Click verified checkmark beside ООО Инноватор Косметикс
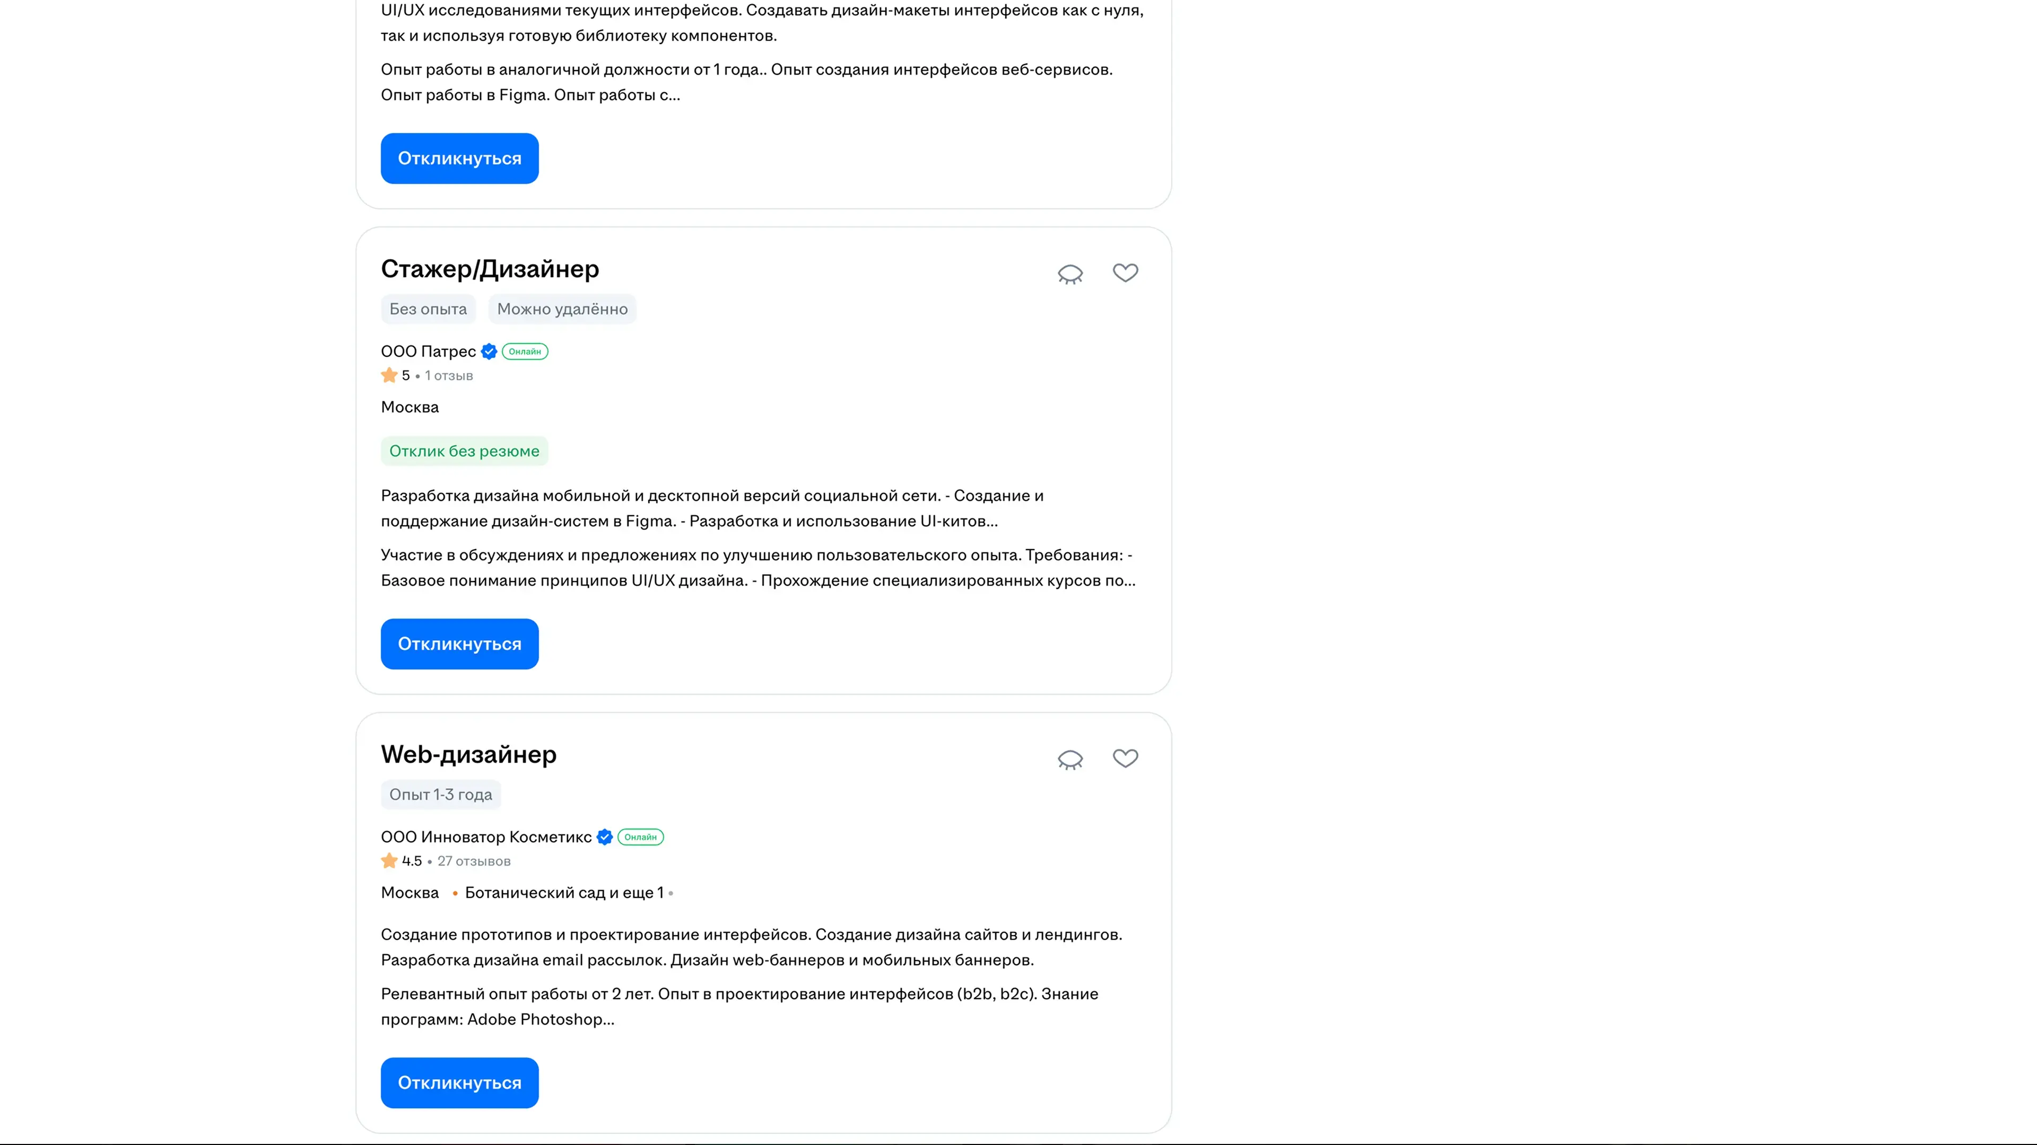The height and width of the screenshot is (1145, 2037). click(605, 837)
